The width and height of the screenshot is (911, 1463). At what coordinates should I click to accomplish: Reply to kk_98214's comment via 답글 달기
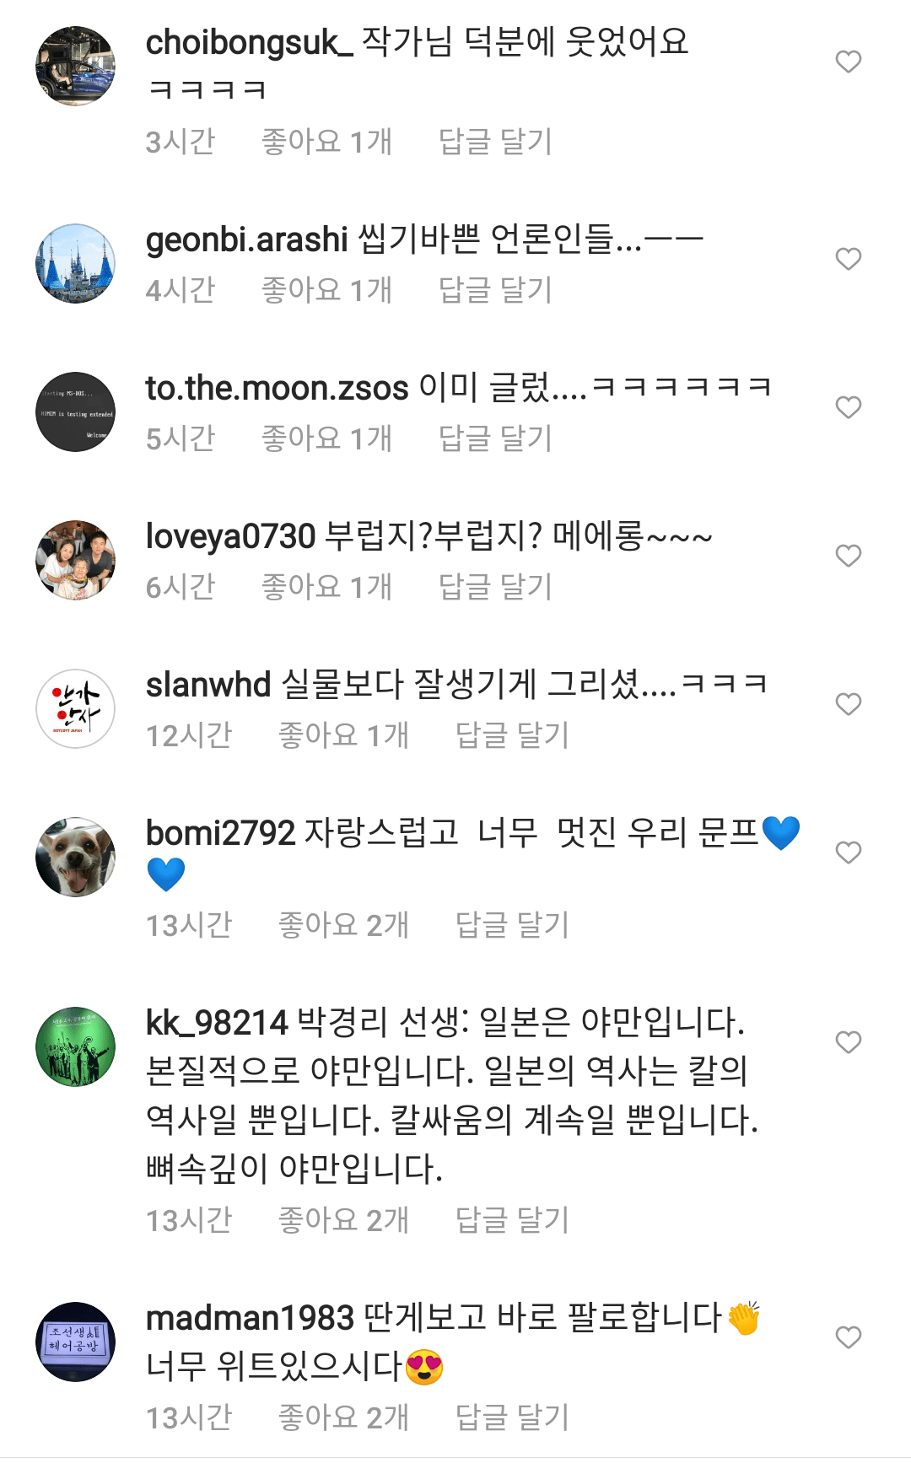point(512,1220)
